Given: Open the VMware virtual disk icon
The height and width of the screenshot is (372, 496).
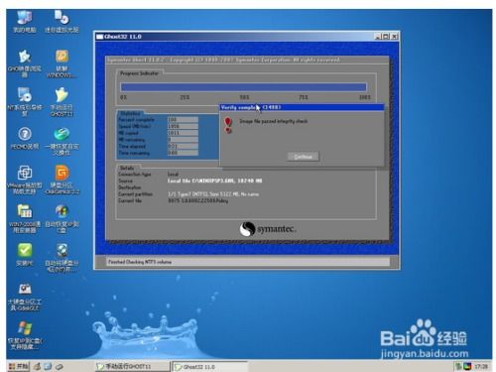Looking at the screenshot, I should coord(25,180).
